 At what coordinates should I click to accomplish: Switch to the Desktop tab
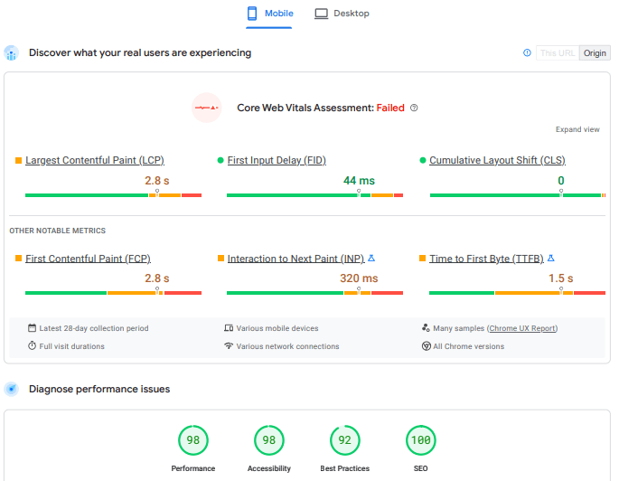tap(342, 14)
